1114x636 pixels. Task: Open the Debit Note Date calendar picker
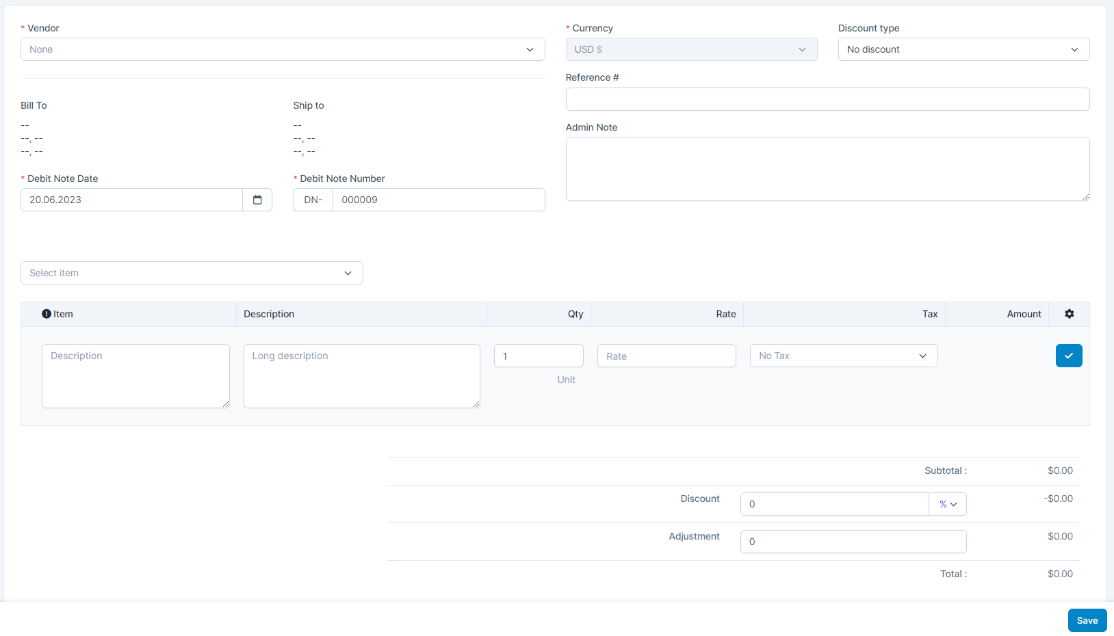tap(257, 200)
